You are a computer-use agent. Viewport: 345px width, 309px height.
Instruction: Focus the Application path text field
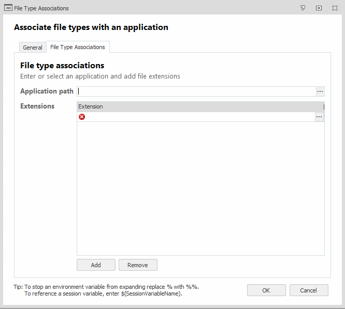tap(197, 91)
